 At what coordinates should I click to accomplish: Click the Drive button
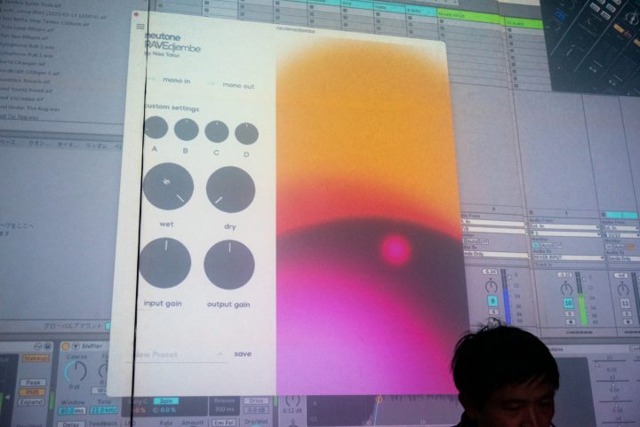(x=256, y=401)
